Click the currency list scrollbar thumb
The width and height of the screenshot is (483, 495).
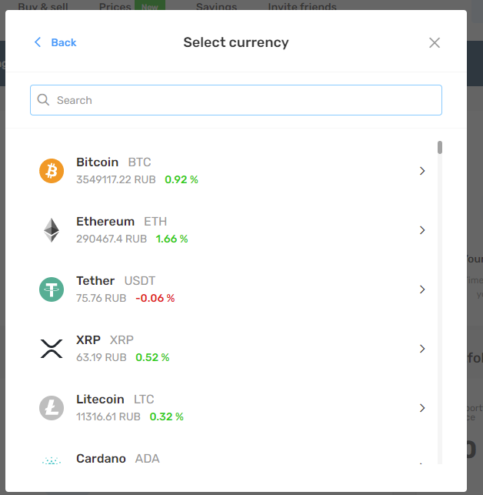pos(440,148)
